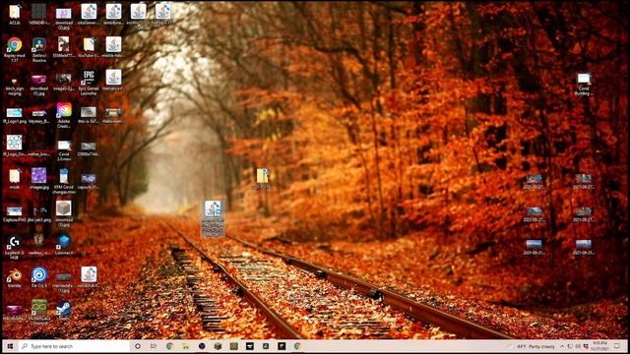Select the Covid 2.0.mov file

[x=64, y=150]
